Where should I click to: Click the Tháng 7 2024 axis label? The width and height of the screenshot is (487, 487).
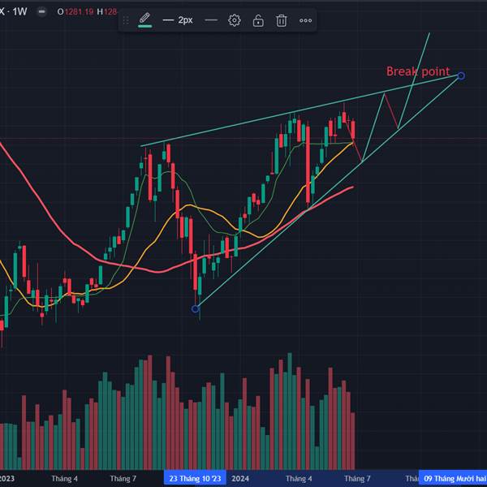point(357,479)
